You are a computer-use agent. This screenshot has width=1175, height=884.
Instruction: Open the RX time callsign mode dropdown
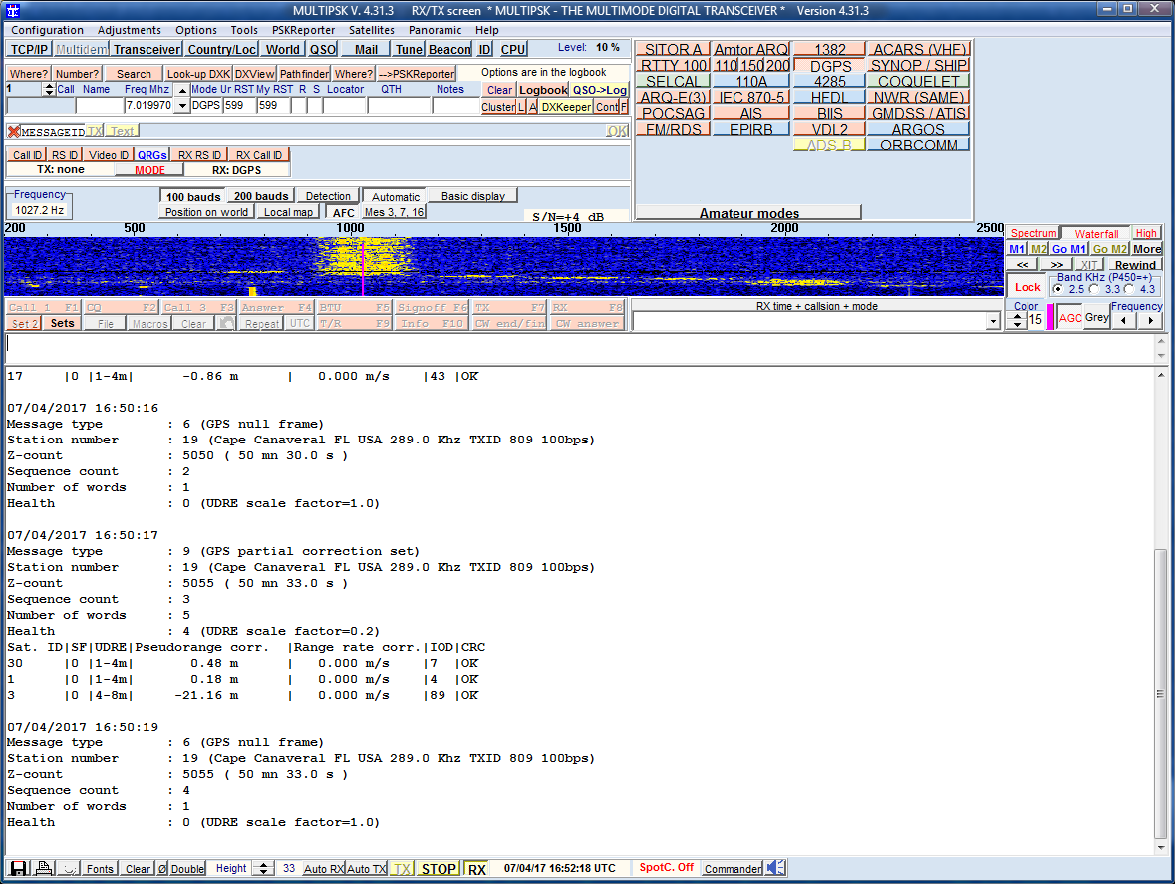993,321
